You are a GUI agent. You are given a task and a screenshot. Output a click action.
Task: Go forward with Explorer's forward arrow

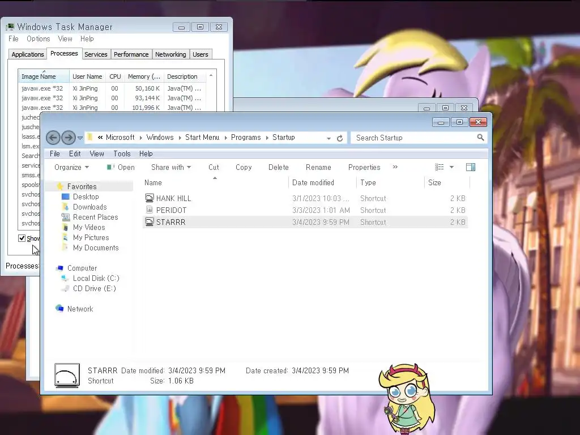point(69,138)
